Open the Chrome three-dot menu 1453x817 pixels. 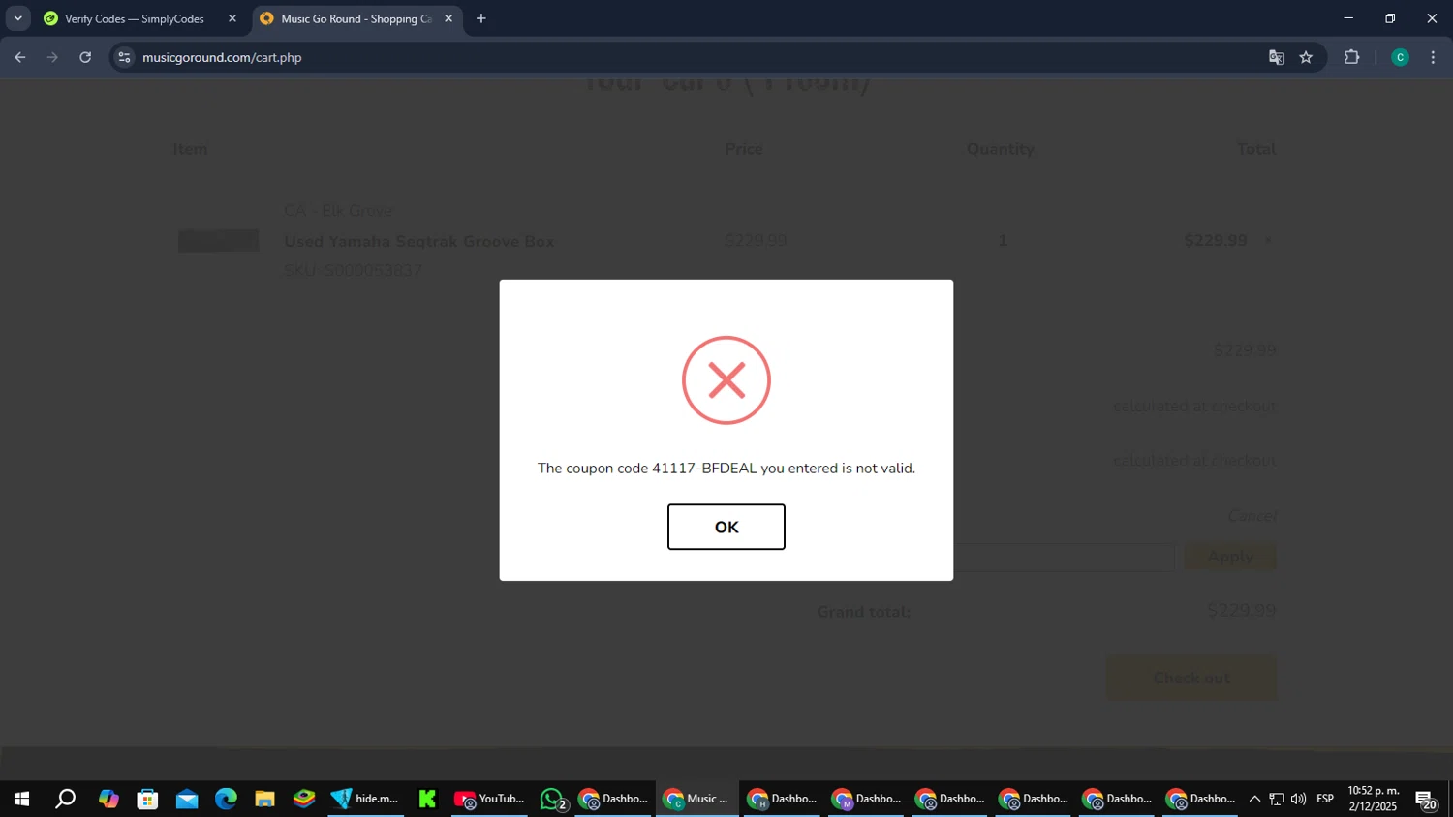[x=1434, y=57]
